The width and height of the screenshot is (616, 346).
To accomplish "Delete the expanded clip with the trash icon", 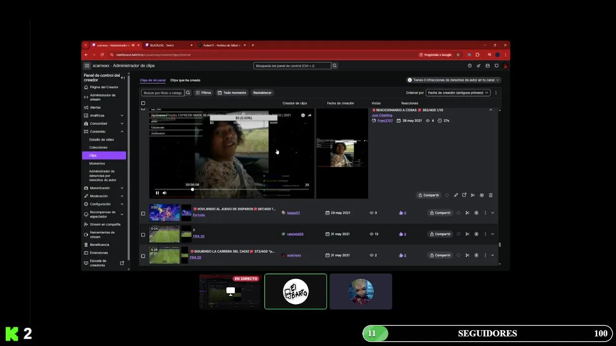I will pyautogui.click(x=490, y=195).
